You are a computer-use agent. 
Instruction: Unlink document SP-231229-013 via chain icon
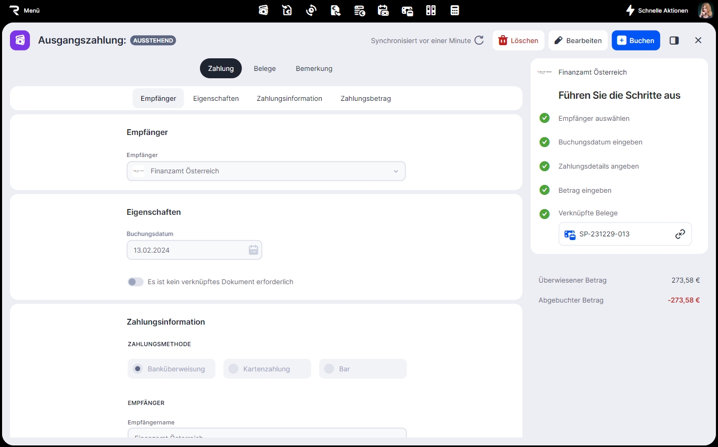(680, 234)
